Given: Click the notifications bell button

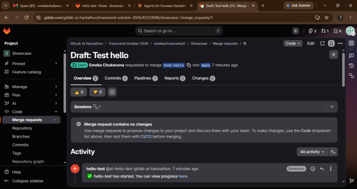Looking at the screenshot, I should click(331, 43).
